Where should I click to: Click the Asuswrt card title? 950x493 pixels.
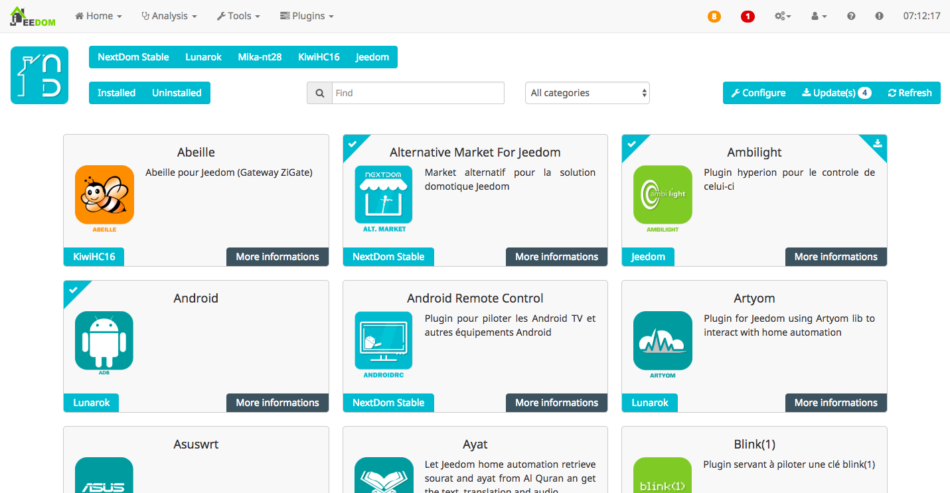196,444
